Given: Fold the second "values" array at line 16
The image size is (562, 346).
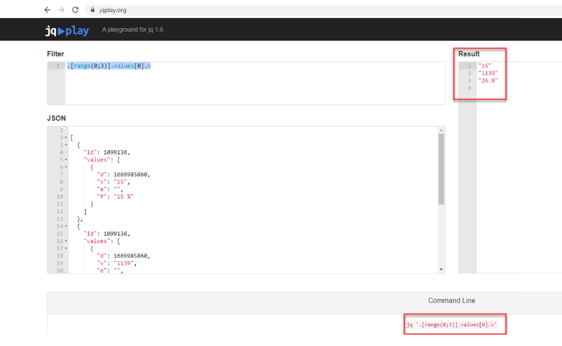Looking at the screenshot, I should [66, 241].
